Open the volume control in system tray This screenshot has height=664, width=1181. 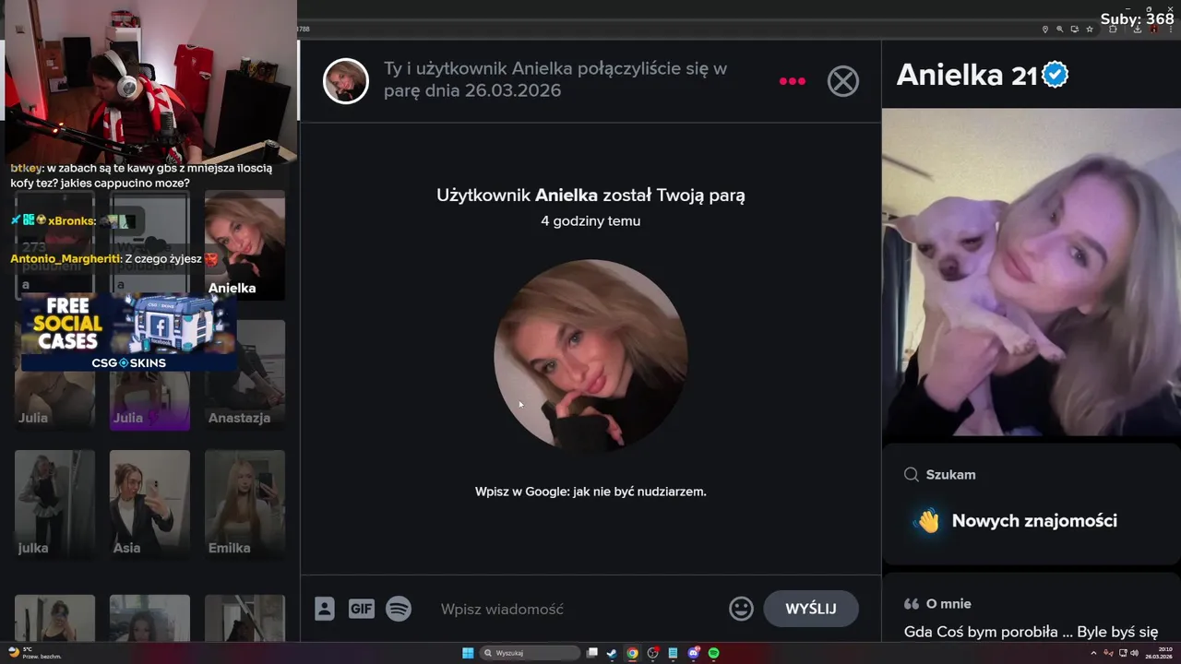1135,653
